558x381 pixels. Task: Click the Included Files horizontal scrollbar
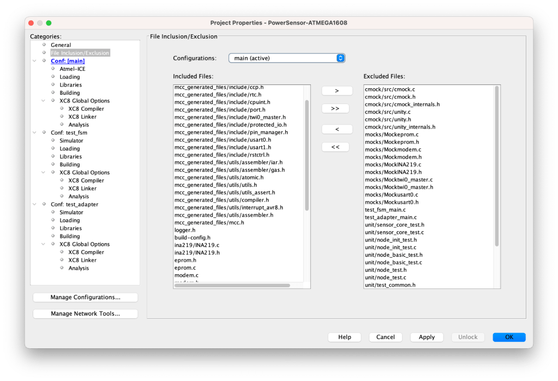pyautogui.click(x=232, y=286)
